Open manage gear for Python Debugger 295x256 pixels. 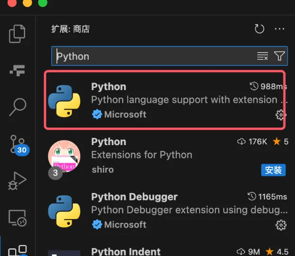[281, 225]
